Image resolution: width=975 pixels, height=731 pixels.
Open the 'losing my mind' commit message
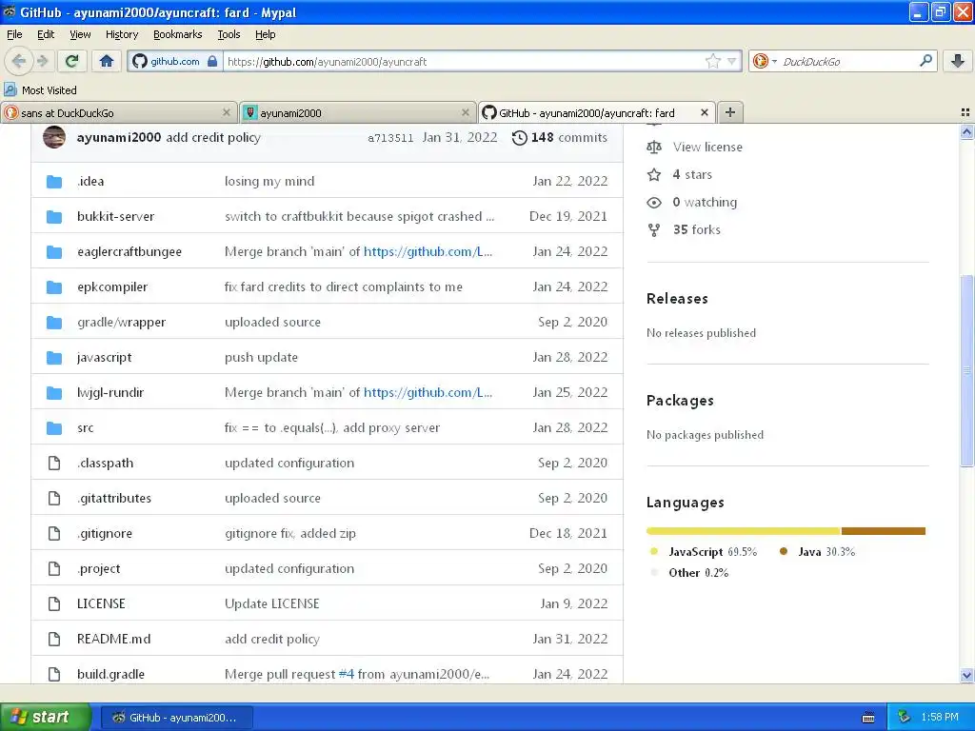[269, 181]
